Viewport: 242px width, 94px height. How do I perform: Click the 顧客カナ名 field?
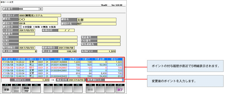[96, 24]
